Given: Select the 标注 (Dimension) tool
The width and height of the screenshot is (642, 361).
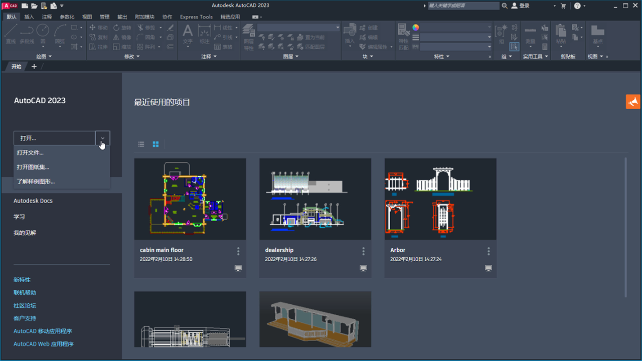Looking at the screenshot, I should [x=204, y=34].
